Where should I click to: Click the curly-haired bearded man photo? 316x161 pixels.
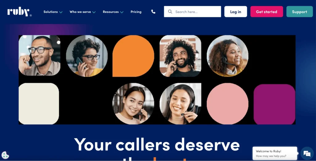pos(180,56)
